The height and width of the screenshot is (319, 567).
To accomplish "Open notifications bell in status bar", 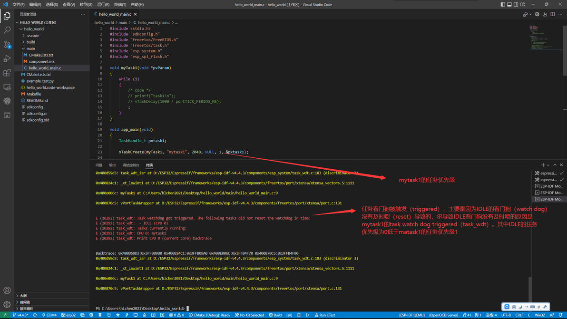I will tap(560, 315).
